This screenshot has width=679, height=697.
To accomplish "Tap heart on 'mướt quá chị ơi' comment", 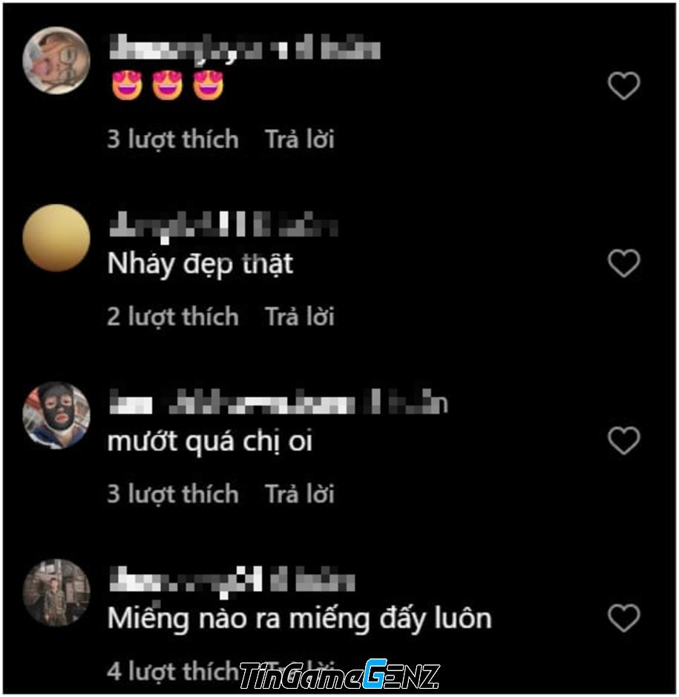I will click(624, 440).
